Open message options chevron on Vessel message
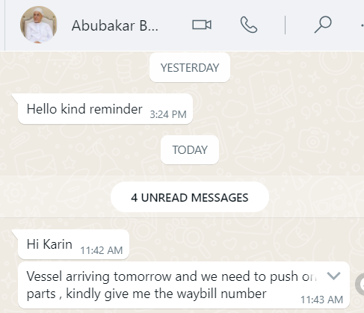 [x=333, y=276]
